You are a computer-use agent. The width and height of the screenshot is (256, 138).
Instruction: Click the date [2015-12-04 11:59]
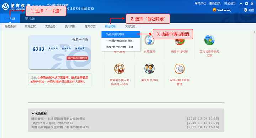203,119
